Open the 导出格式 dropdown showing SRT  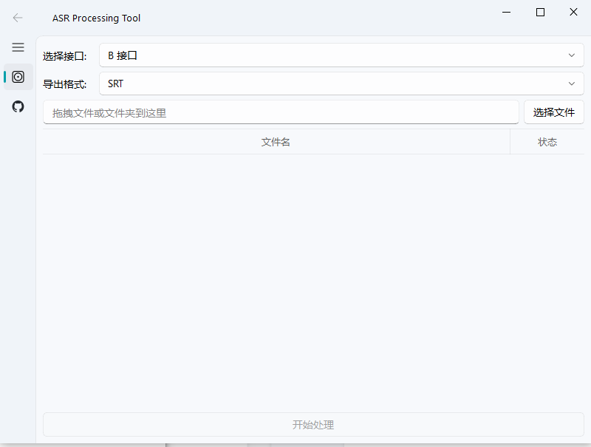[x=341, y=83]
